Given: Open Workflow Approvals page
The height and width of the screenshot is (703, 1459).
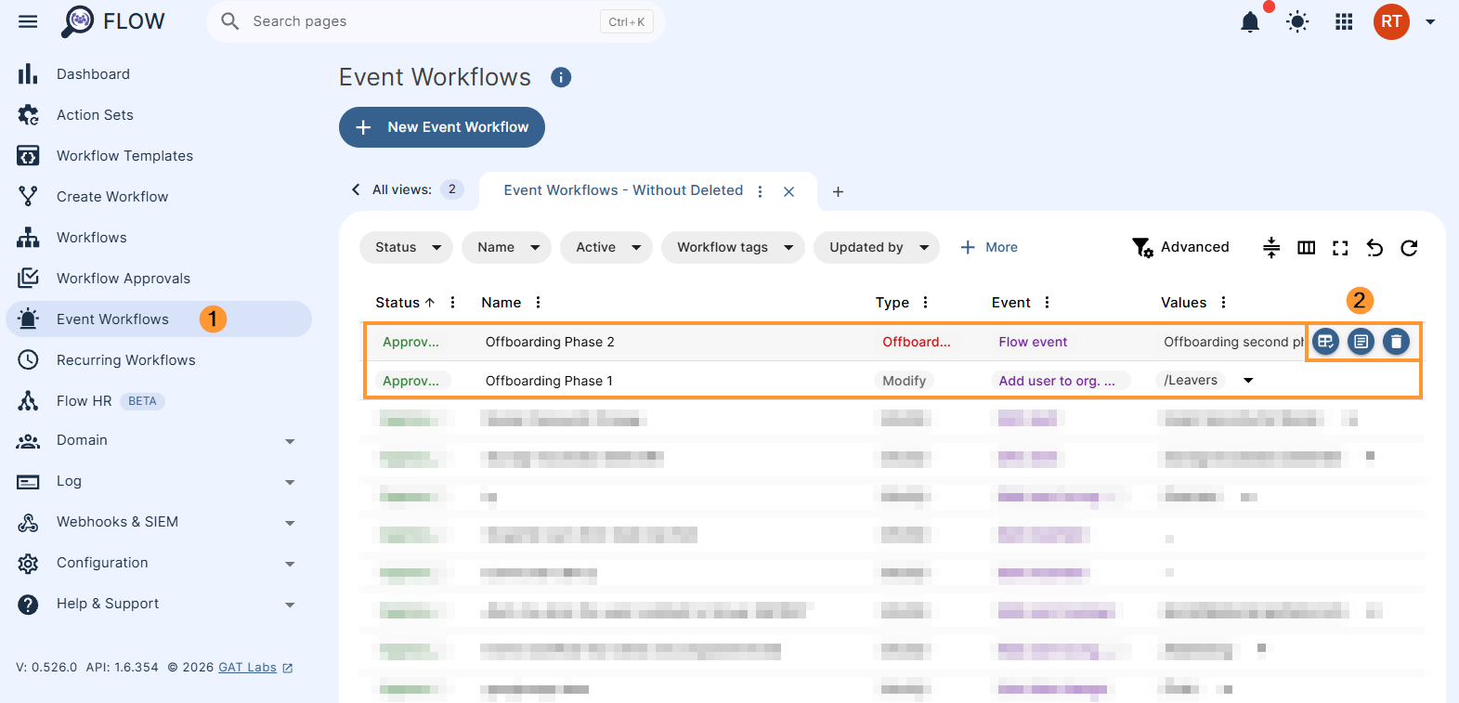Looking at the screenshot, I should tap(159, 279).
